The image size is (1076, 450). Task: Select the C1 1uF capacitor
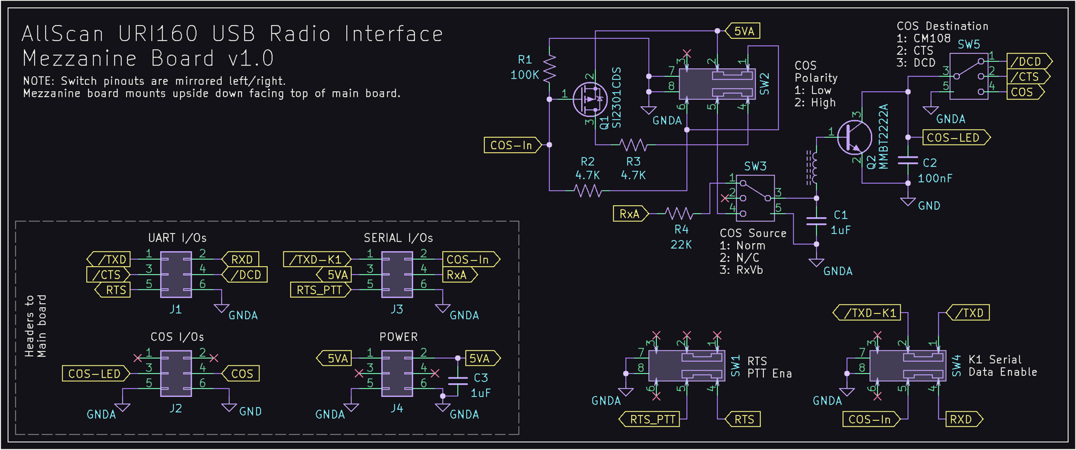(817, 221)
